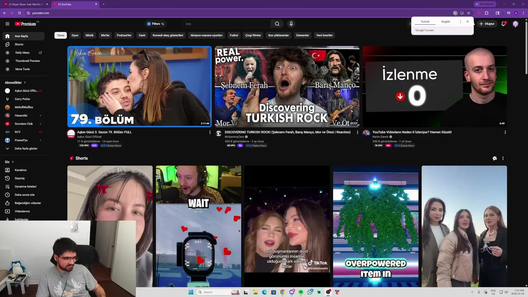Viewport: 528px width, 297px height.
Task: Select the Komedi skeç gösterileri chip
Action: click(x=168, y=35)
